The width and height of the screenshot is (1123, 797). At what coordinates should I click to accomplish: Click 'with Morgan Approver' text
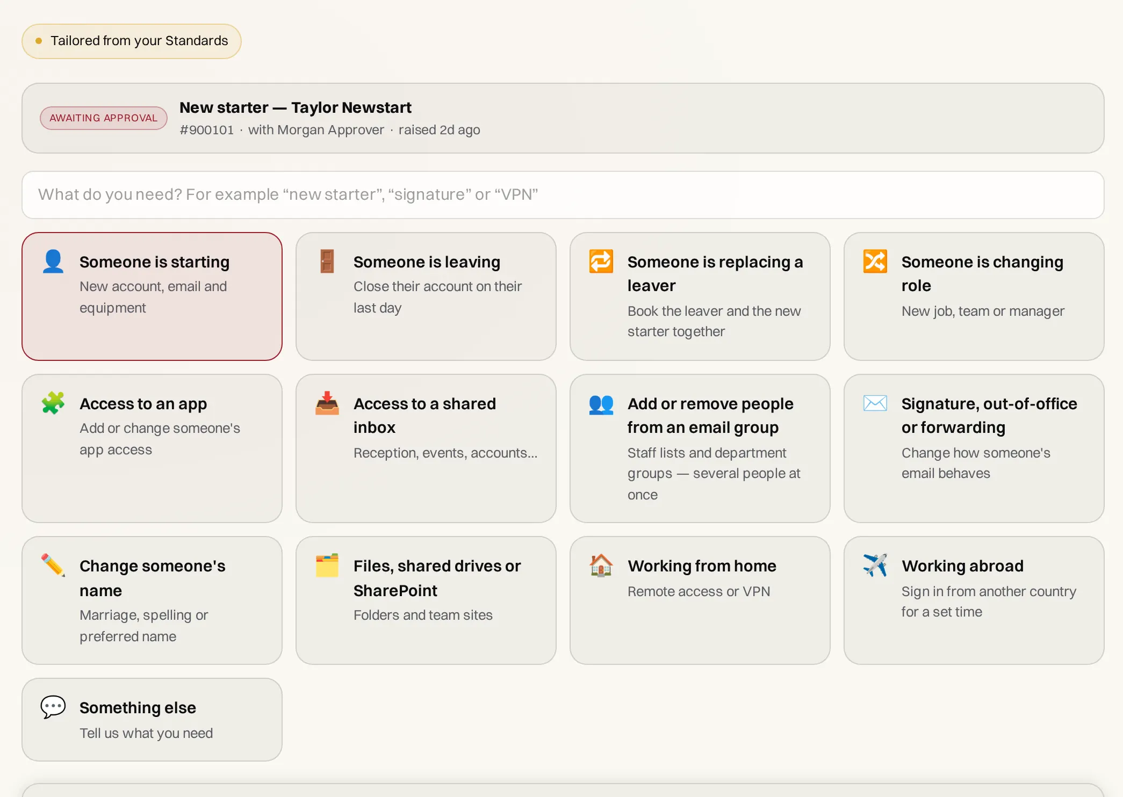coord(316,130)
